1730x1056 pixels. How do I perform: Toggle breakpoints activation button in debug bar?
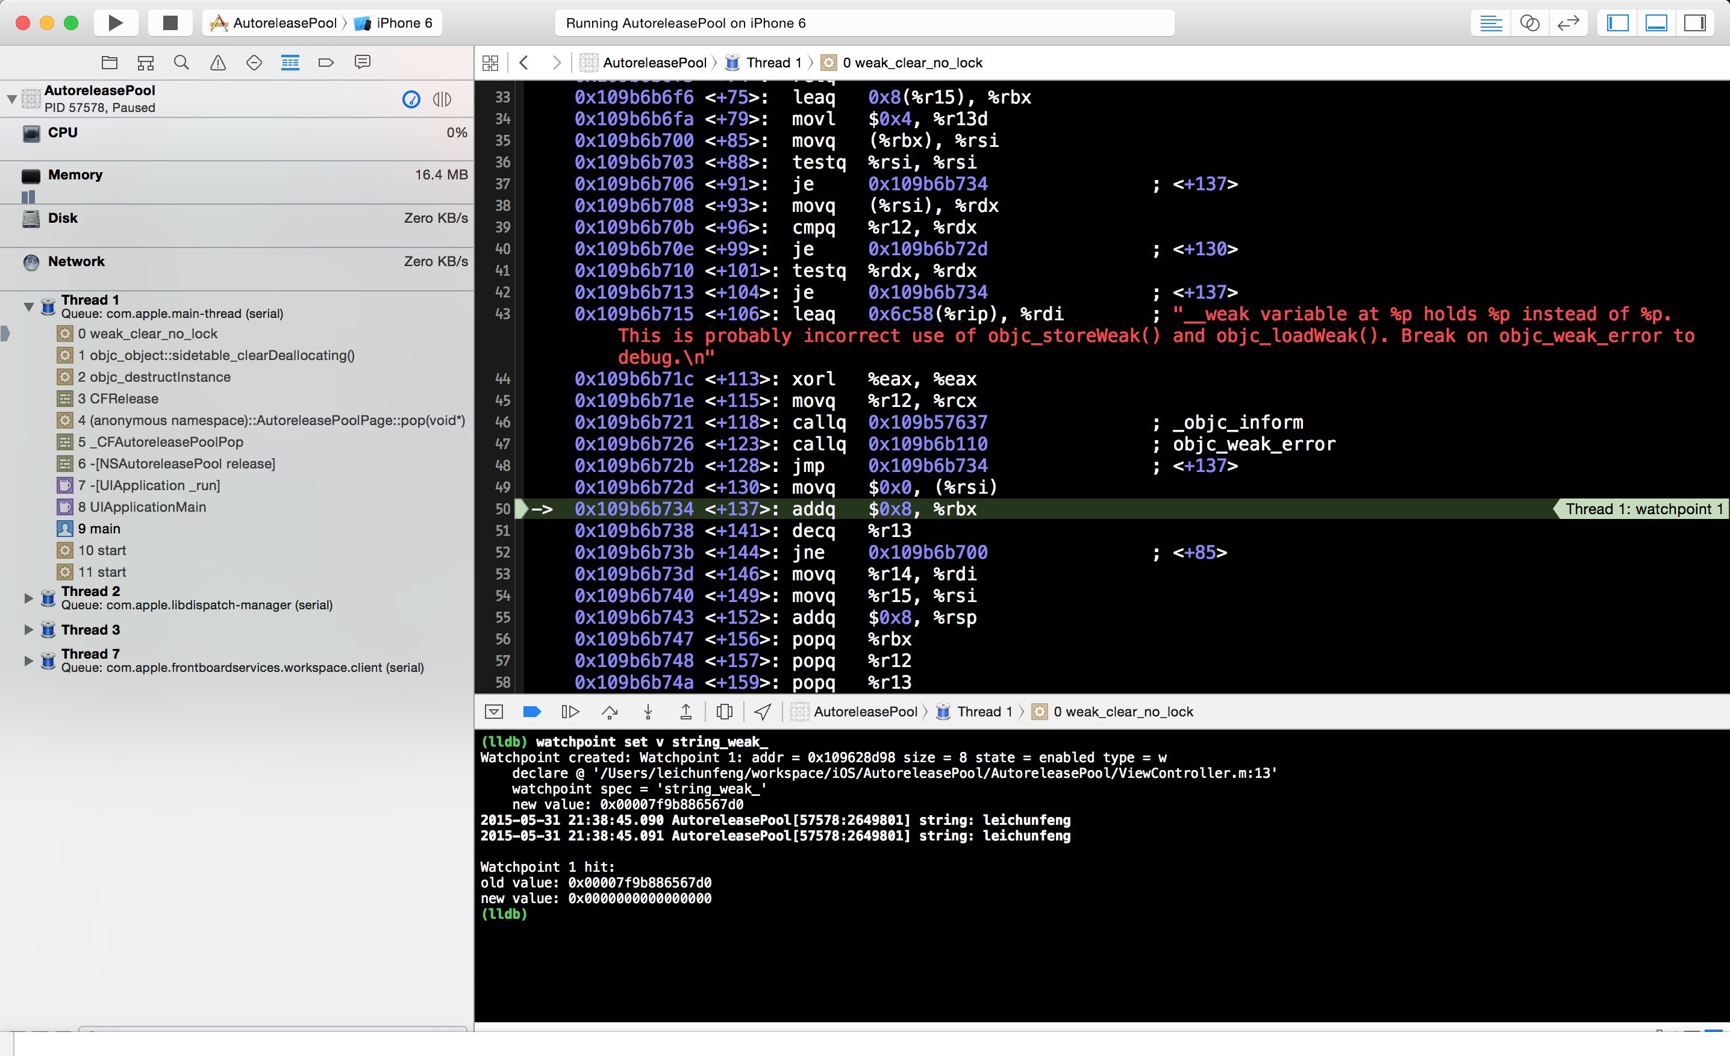point(532,712)
